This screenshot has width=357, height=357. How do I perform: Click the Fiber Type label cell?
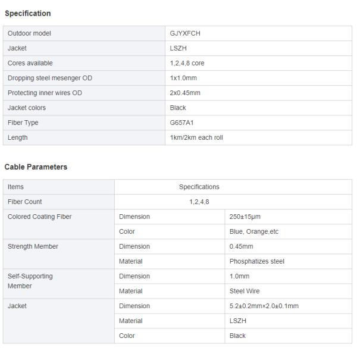tap(23, 123)
